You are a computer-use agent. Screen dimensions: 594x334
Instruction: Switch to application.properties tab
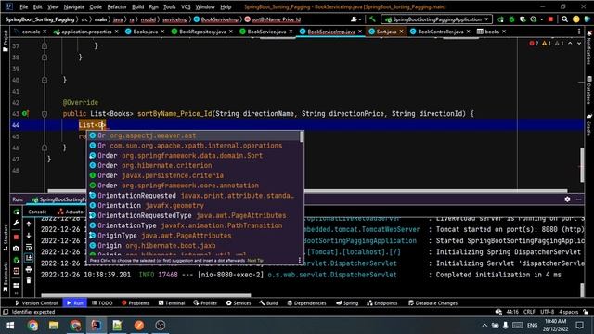[86, 32]
